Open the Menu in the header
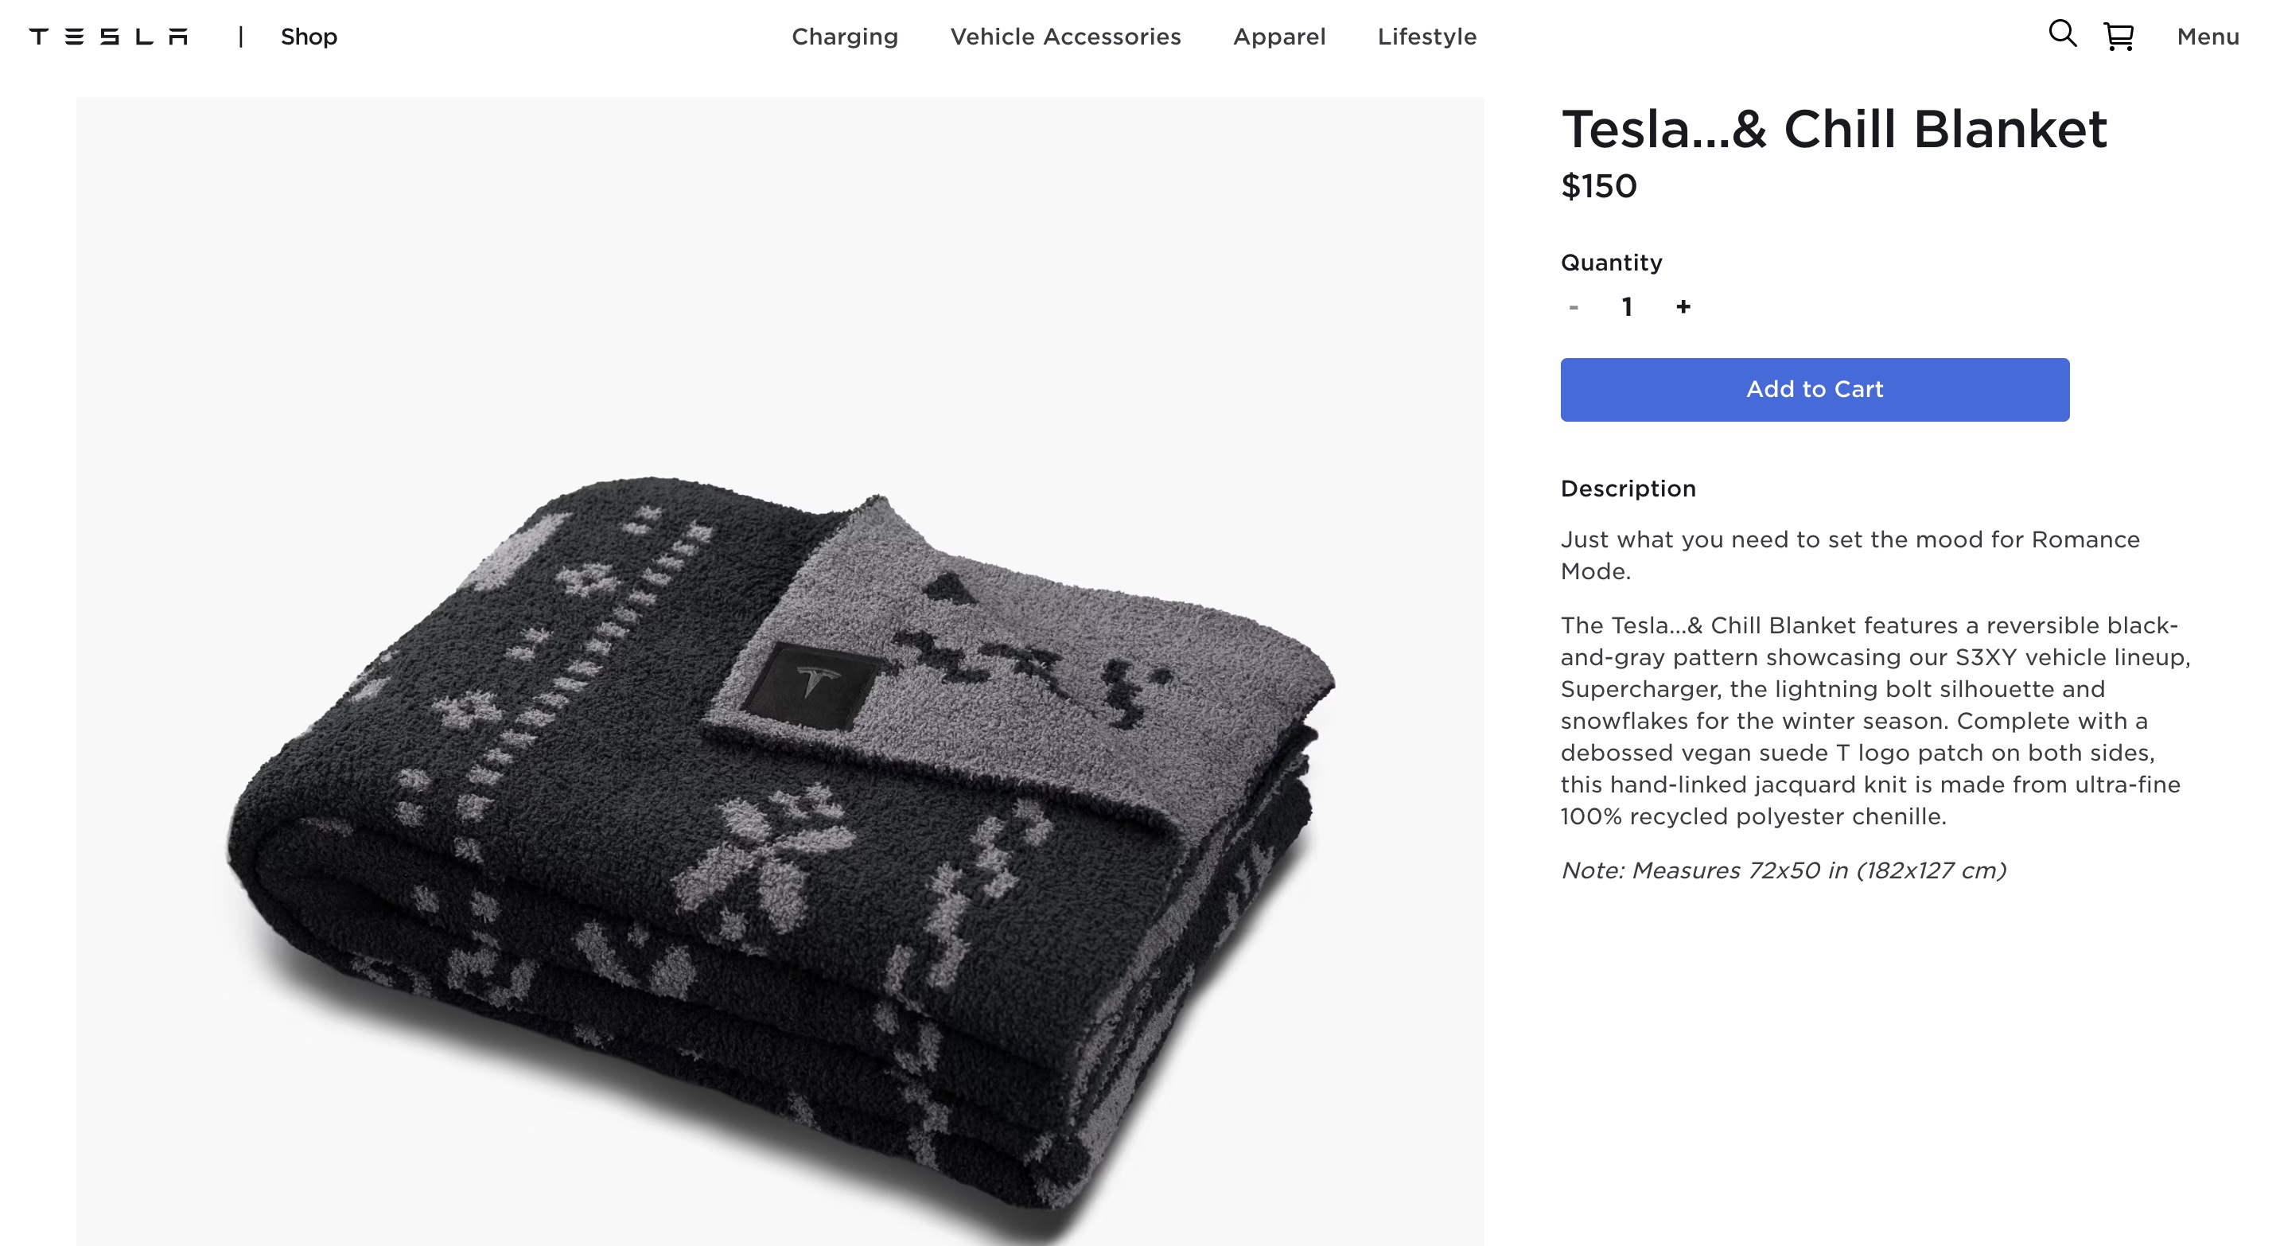This screenshot has width=2280, height=1246. [x=2208, y=37]
